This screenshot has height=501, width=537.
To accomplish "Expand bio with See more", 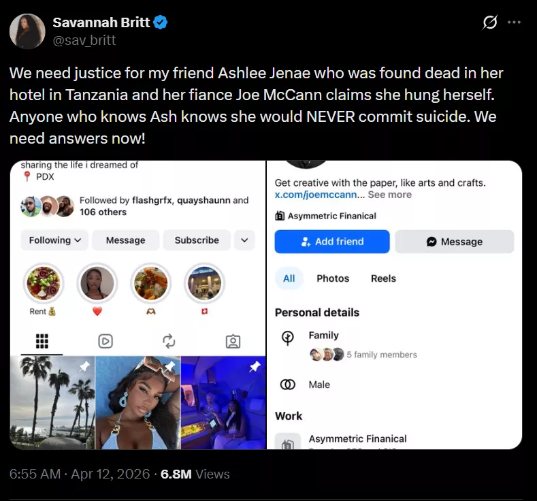I will (389, 195).
